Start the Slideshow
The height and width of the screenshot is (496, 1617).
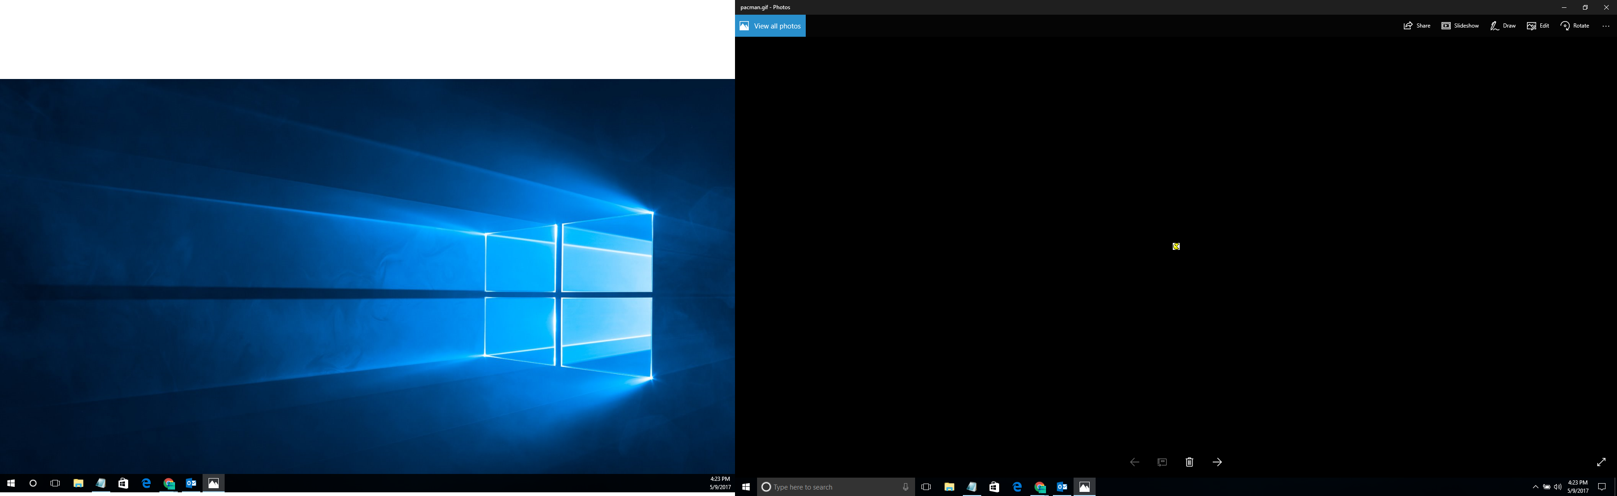[1460, 26]
